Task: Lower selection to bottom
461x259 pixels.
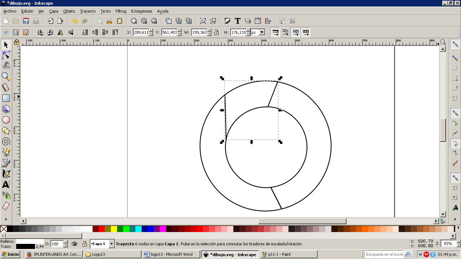Action: tap(85, 32)
